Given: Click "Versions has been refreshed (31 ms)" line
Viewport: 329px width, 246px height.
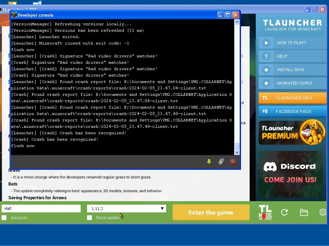Looking at the screenshot, I should coord(77,30).
